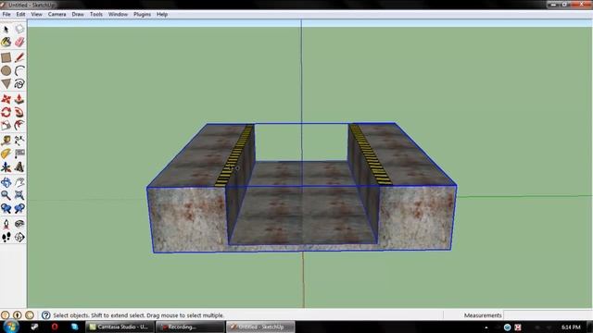Pick the Freehand scribble tool

(19, 83)
